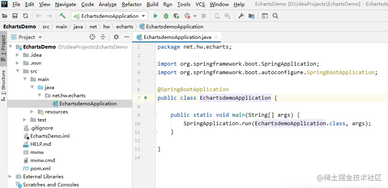Click Run with Coverage icon

[177, 16]
